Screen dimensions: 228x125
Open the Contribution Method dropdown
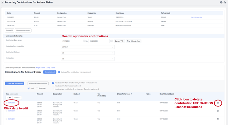coord(88,53)
